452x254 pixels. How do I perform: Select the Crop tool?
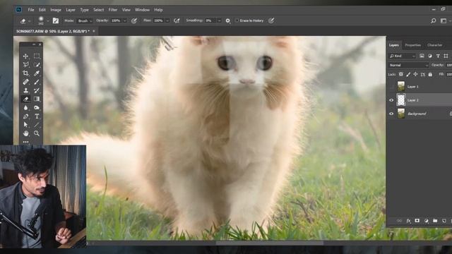point(25,73)
